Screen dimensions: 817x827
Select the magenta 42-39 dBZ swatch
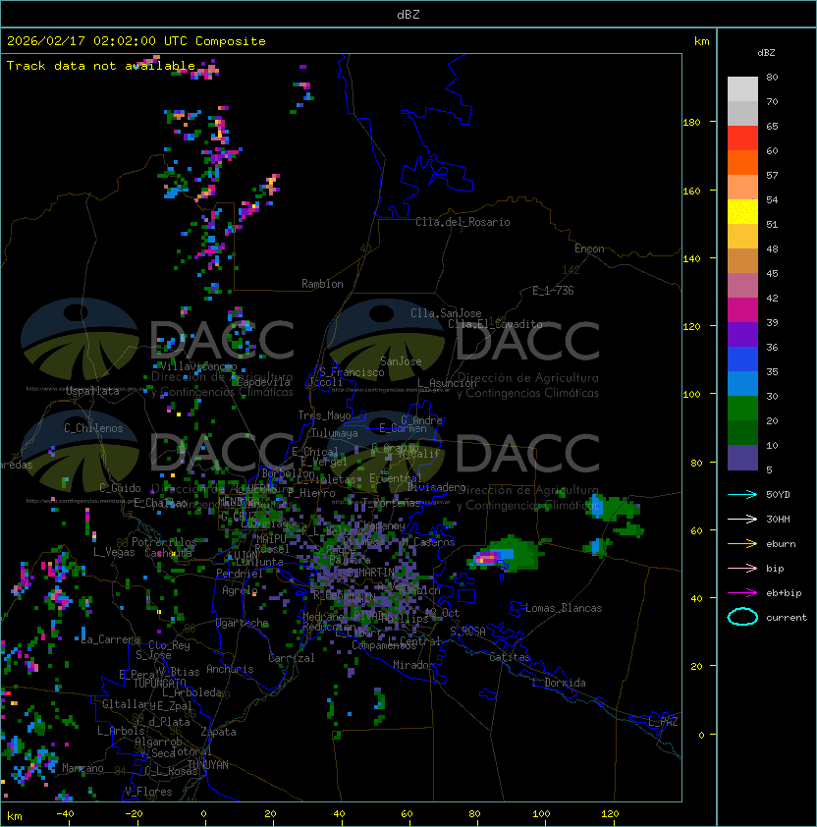[742, 310]
